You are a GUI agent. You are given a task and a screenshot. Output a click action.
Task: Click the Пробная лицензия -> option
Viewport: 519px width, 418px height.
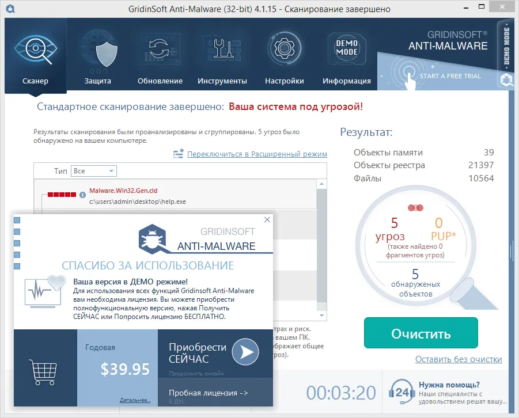pos(215,393)
